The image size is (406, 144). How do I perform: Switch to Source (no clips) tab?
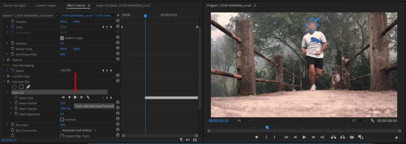tap(14, 6)
